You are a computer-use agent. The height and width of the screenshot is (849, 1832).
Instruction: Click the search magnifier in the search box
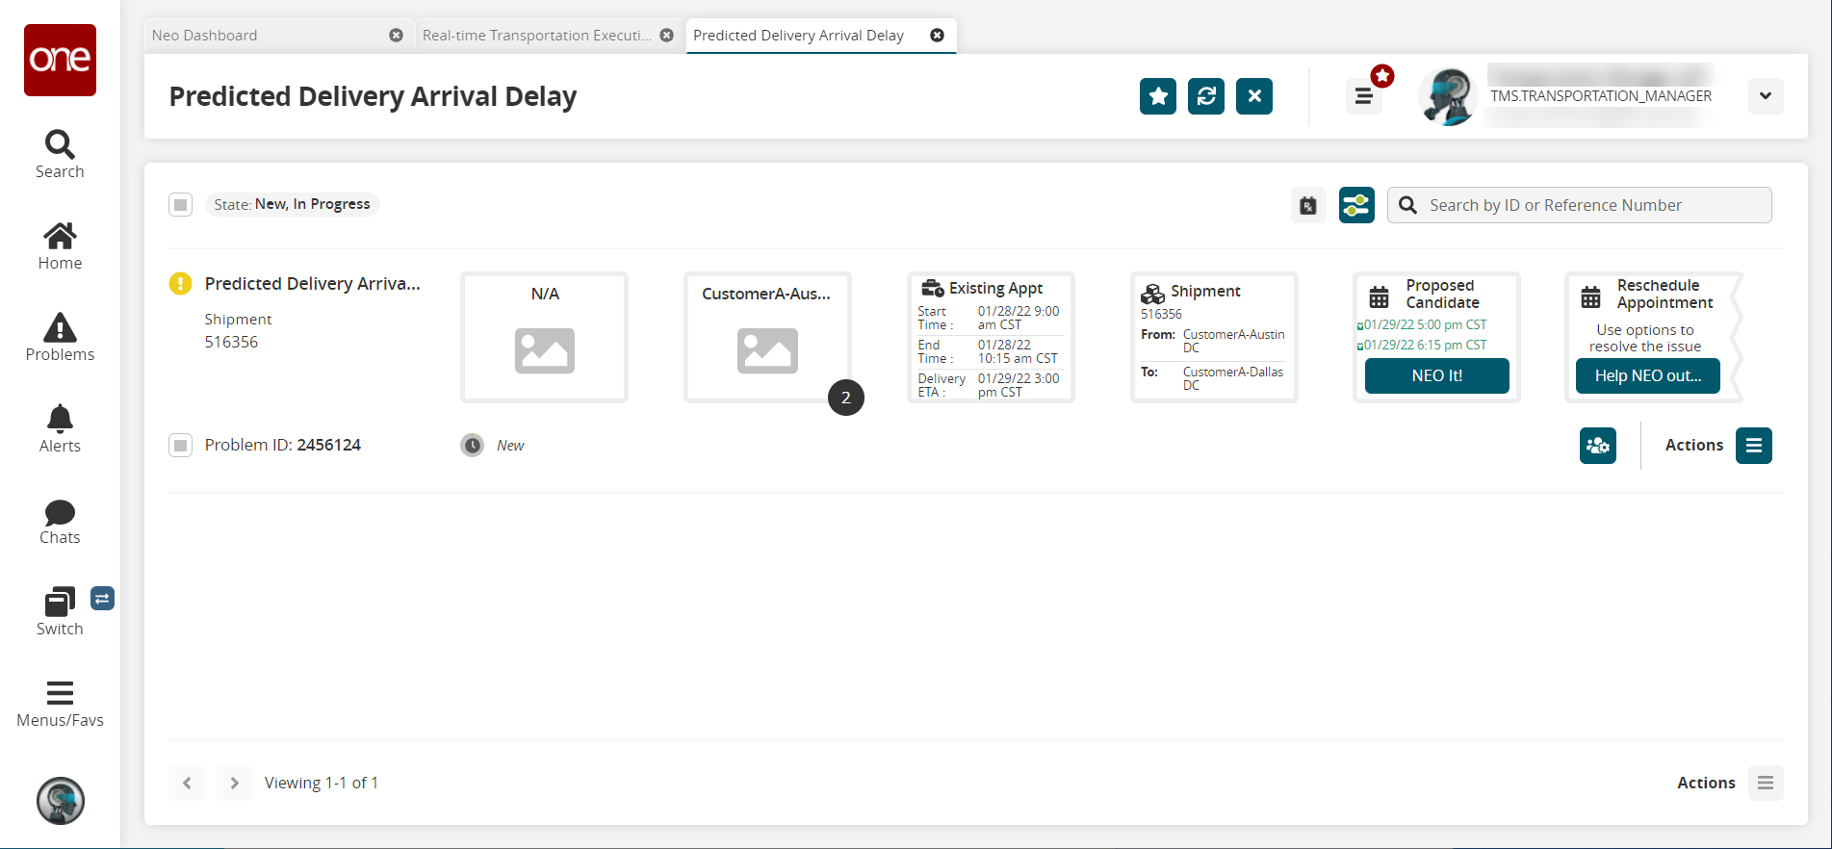(x=1407, y=205)
